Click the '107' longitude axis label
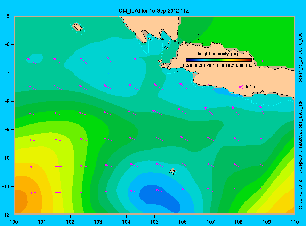The height and width of the screenshot is (226, 306). [x=211, y=222]
